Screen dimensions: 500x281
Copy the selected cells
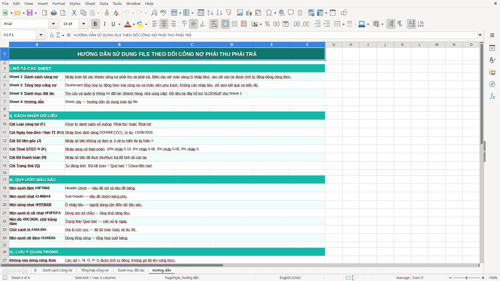tap(83, 13)
